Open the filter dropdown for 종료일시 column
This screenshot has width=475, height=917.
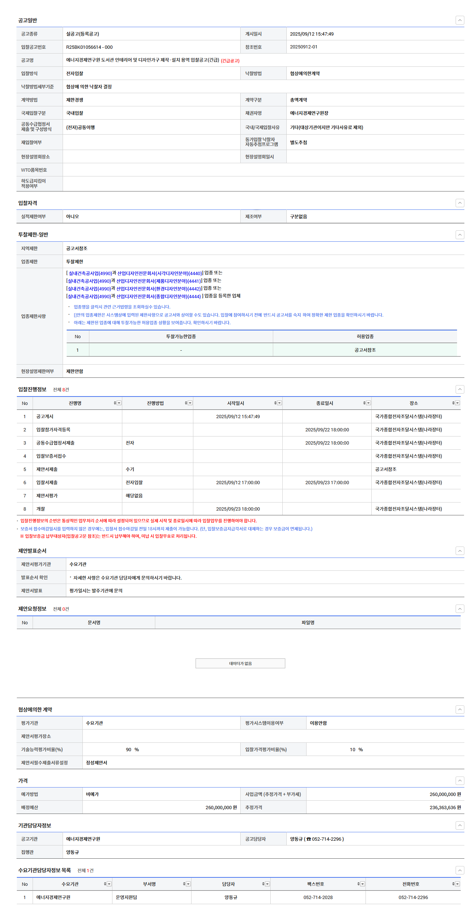[368, 403]
